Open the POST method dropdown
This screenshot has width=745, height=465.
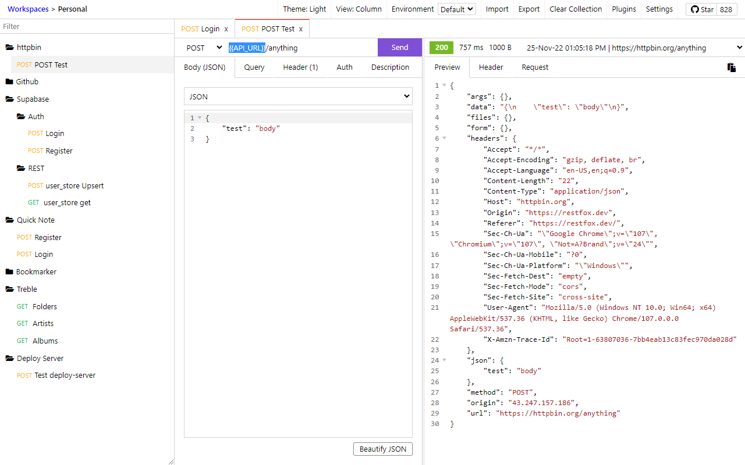click(x=205, y=48)
